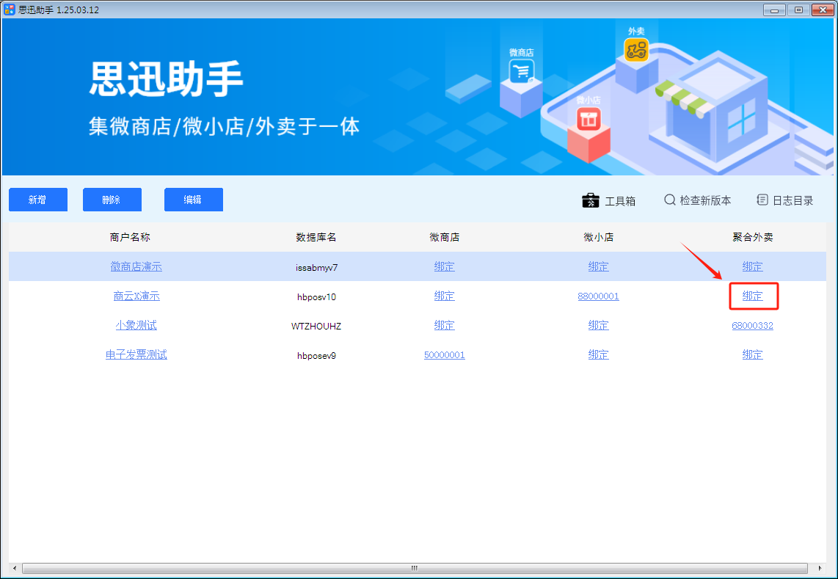Select the 数据库名 column header
The width and height of the screenshot is (838, 579).
[x=316, y=237]
